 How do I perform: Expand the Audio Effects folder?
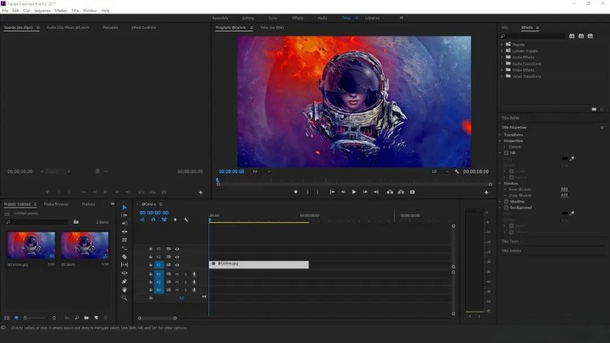502,58
